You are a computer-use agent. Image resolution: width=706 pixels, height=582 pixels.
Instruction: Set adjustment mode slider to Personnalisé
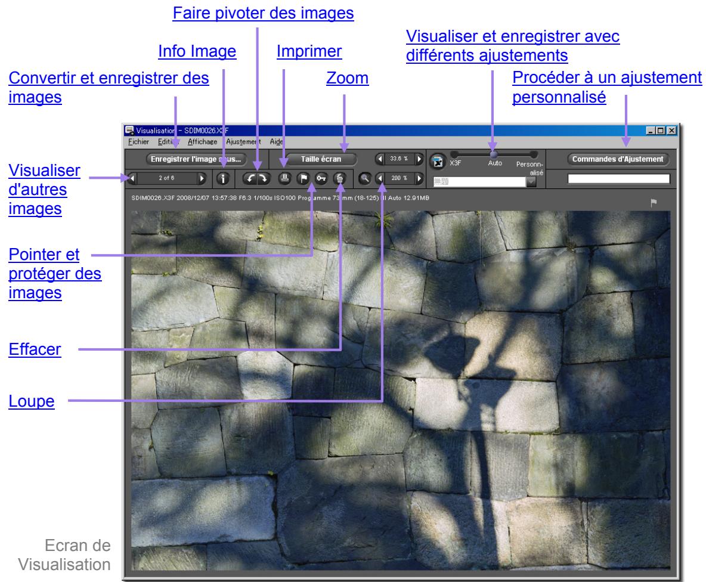tap(534, 154)
